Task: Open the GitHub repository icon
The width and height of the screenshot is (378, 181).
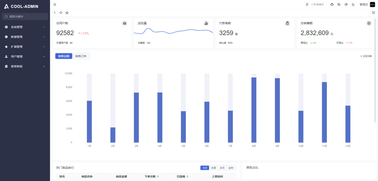Action: [x=332, y=5]
